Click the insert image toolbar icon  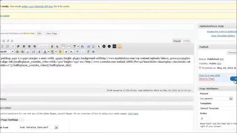point(52,47)
